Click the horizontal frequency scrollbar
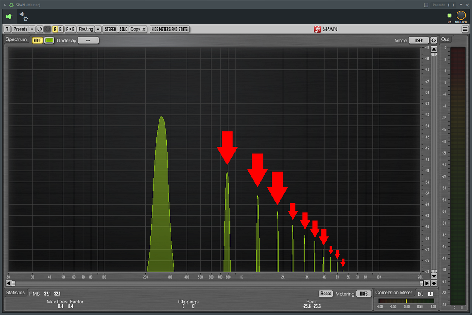This screenshot has width=472, height=315. (x=214, y=283)
